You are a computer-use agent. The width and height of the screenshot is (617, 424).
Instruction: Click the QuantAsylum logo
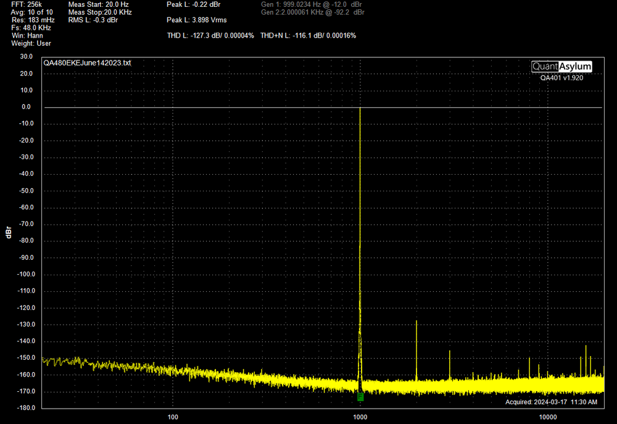point(561,67)
